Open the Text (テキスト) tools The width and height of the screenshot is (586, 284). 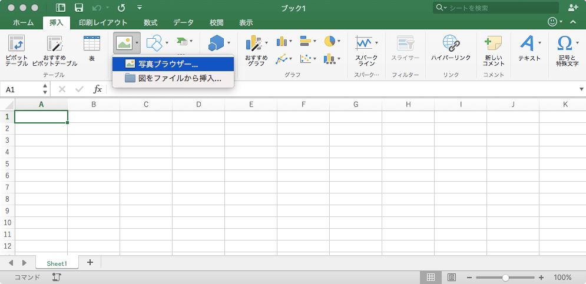(x=529, y=48)
